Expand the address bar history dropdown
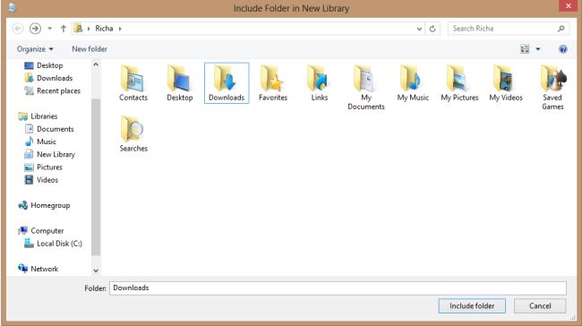The width and height of the screenshot is (582, 326). (419, 29)
